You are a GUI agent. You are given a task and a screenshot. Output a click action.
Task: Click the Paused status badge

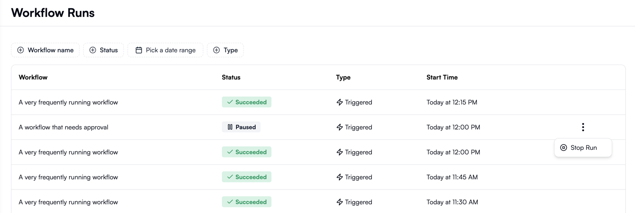(x=241, y=127)
